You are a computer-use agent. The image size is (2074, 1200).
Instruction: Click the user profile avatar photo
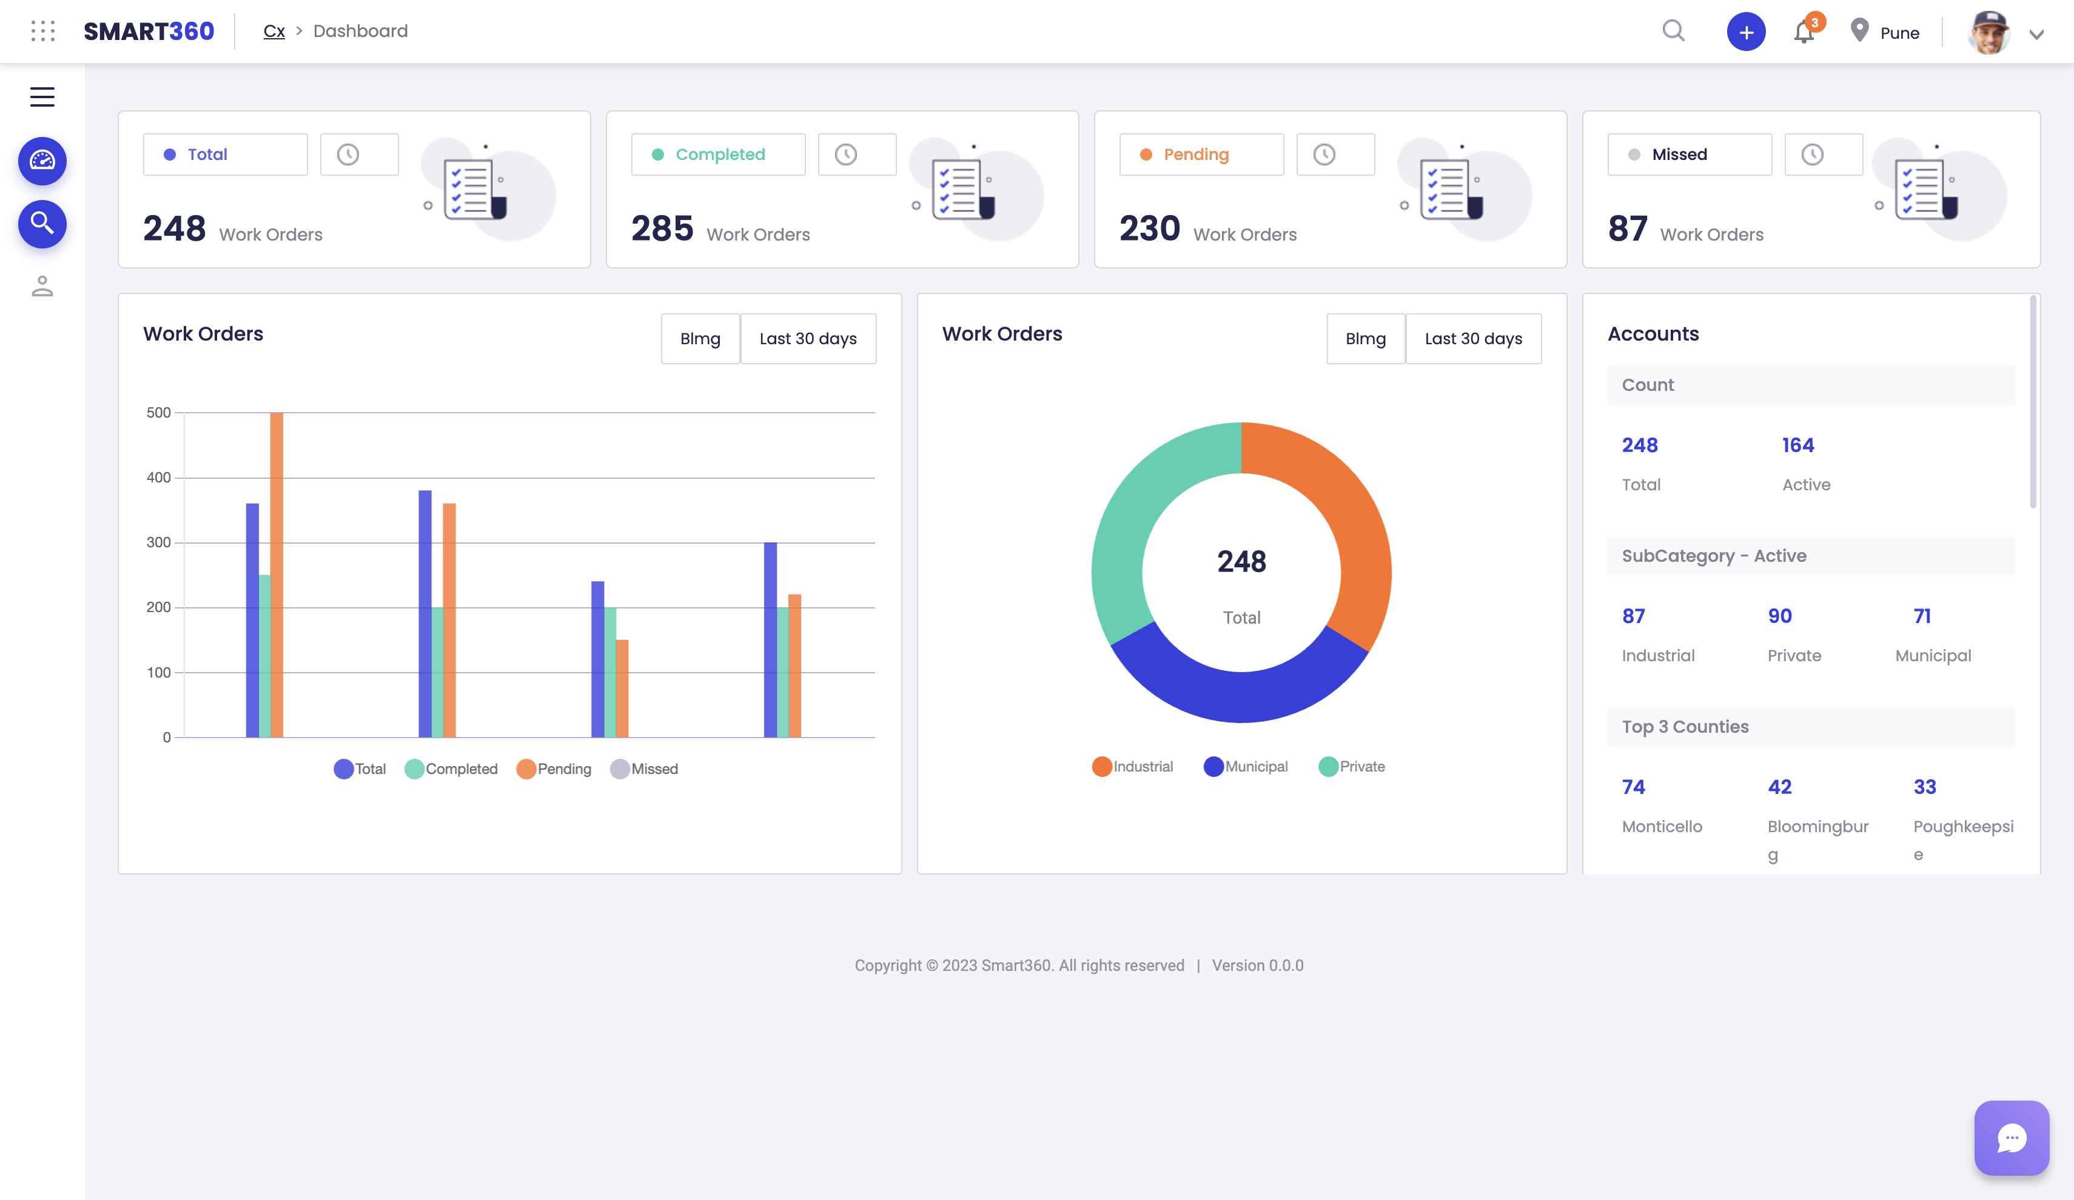click(x=1990, y=32)
